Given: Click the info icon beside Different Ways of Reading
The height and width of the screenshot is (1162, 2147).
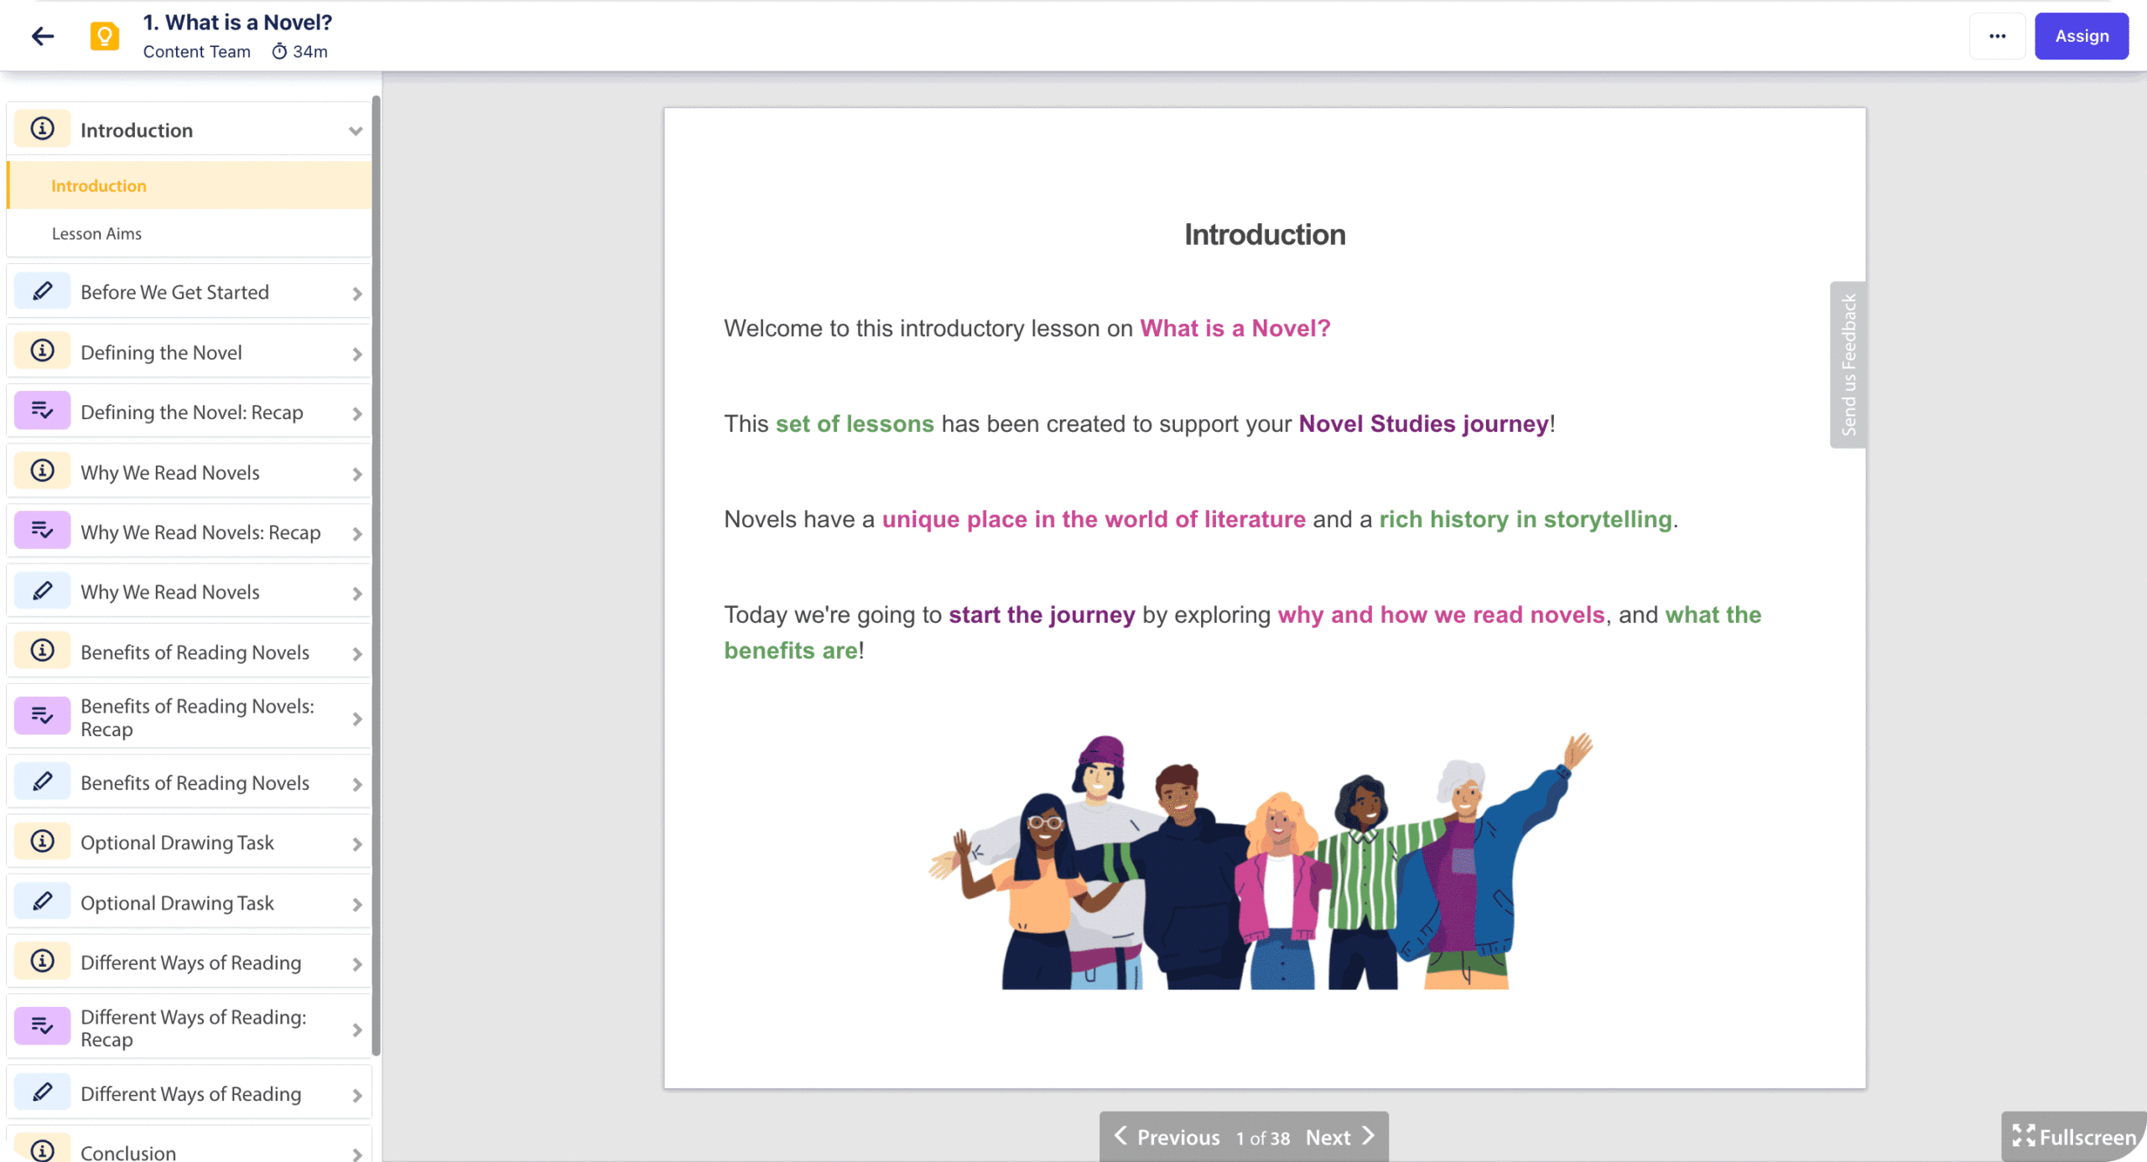Looking at the screenshot, I should click(43, 962).
